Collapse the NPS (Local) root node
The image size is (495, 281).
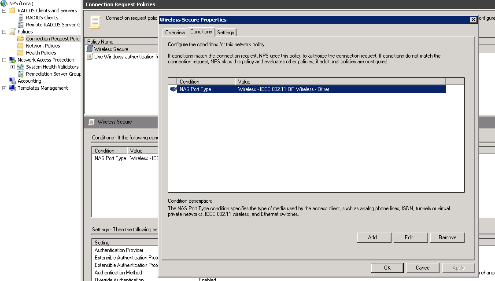coord(3,4)
